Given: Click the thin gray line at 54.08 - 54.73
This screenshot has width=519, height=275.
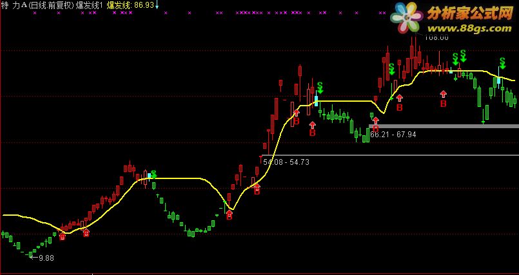Looking at the screenshot, I should (x=390, y=155).
